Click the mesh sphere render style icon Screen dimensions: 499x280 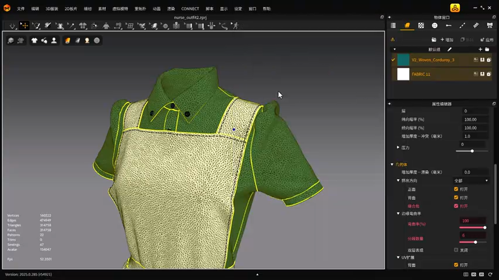(97, 40)
